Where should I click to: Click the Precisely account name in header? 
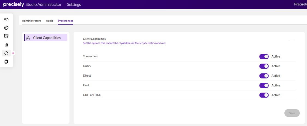(x=300, y=4)
